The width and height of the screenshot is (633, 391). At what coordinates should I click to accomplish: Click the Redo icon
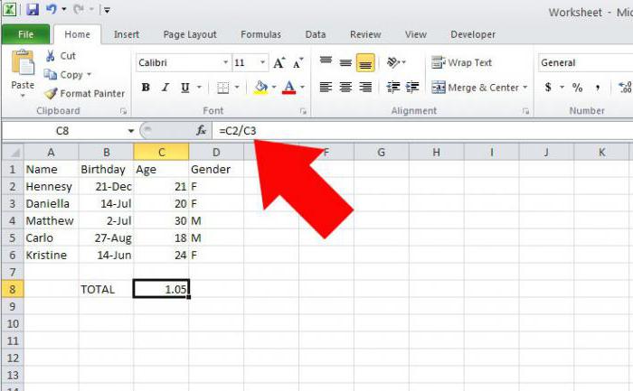point(78,9)
